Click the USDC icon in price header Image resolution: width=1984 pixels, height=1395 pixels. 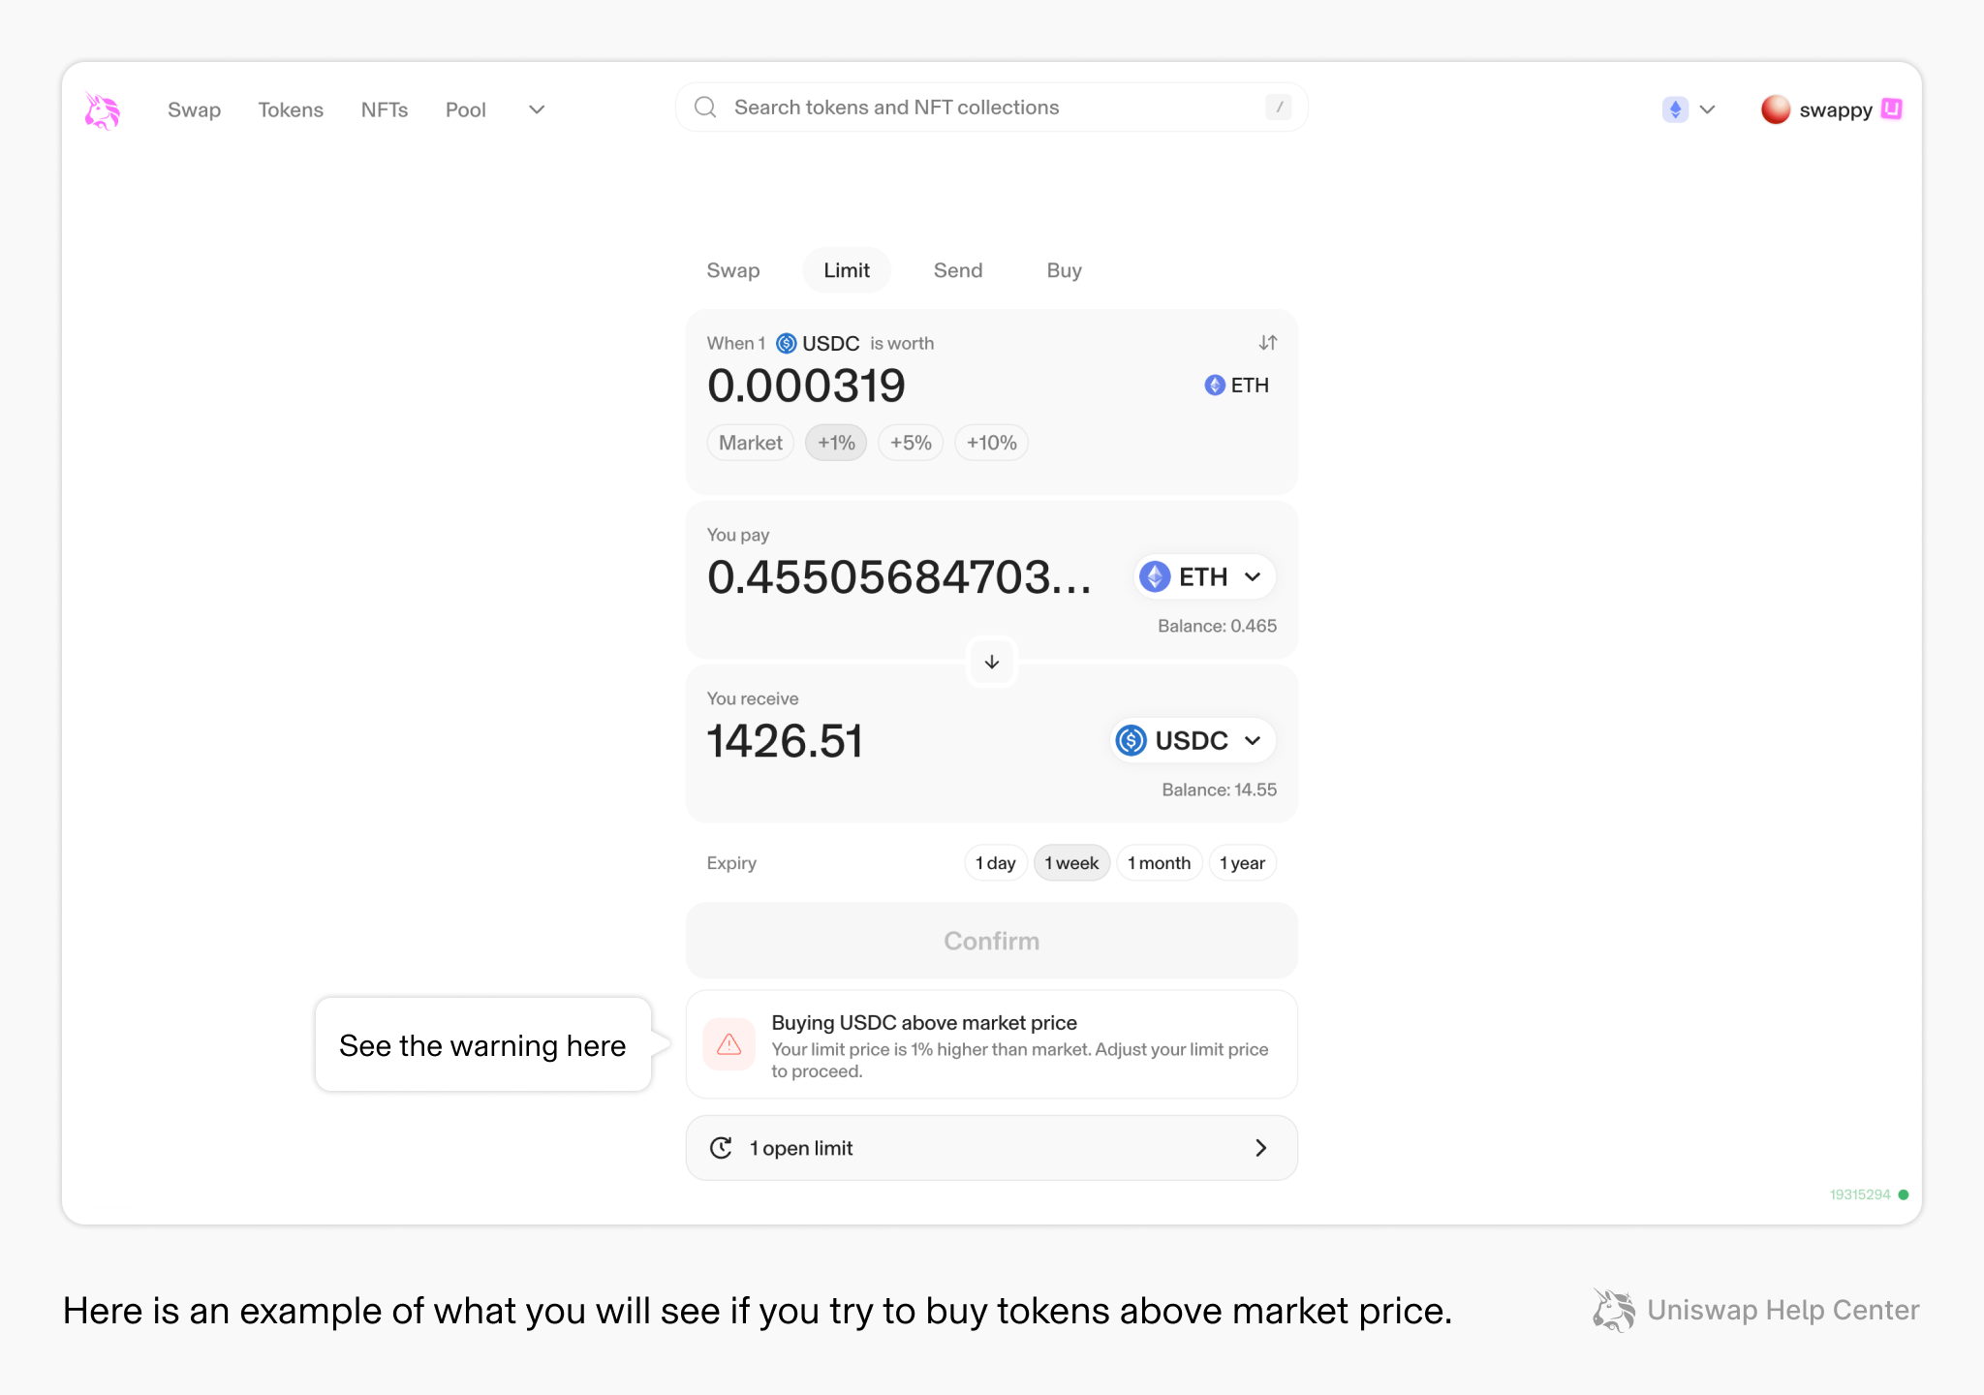(x=787, y=343)
